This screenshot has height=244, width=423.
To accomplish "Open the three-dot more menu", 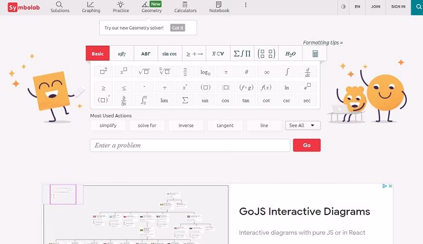I will (246, 5).
